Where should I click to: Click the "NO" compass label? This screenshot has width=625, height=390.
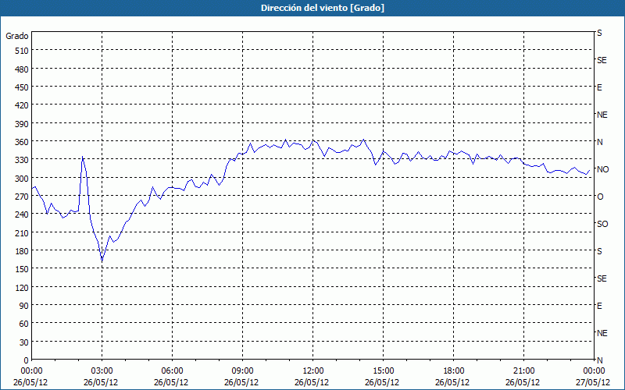click(x=602, y=169)
